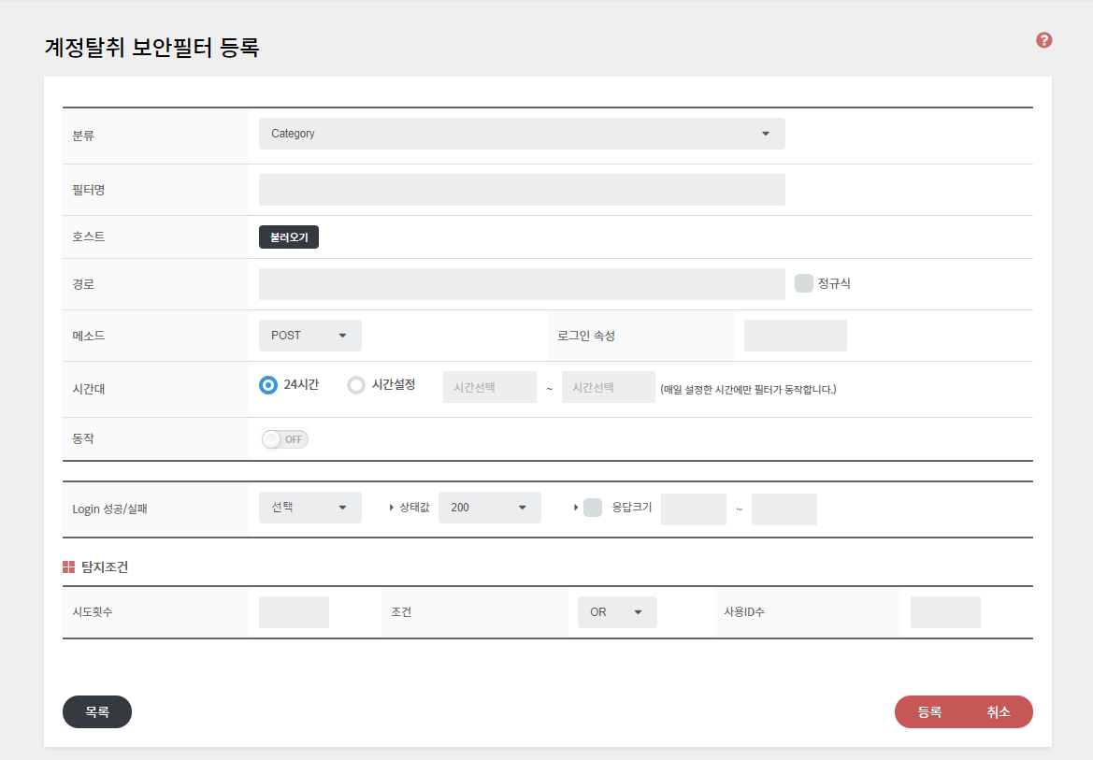Screen dimensions: 1093x760
Task: Click the red help question mark icon
Action: click(x=1044, y=40)
